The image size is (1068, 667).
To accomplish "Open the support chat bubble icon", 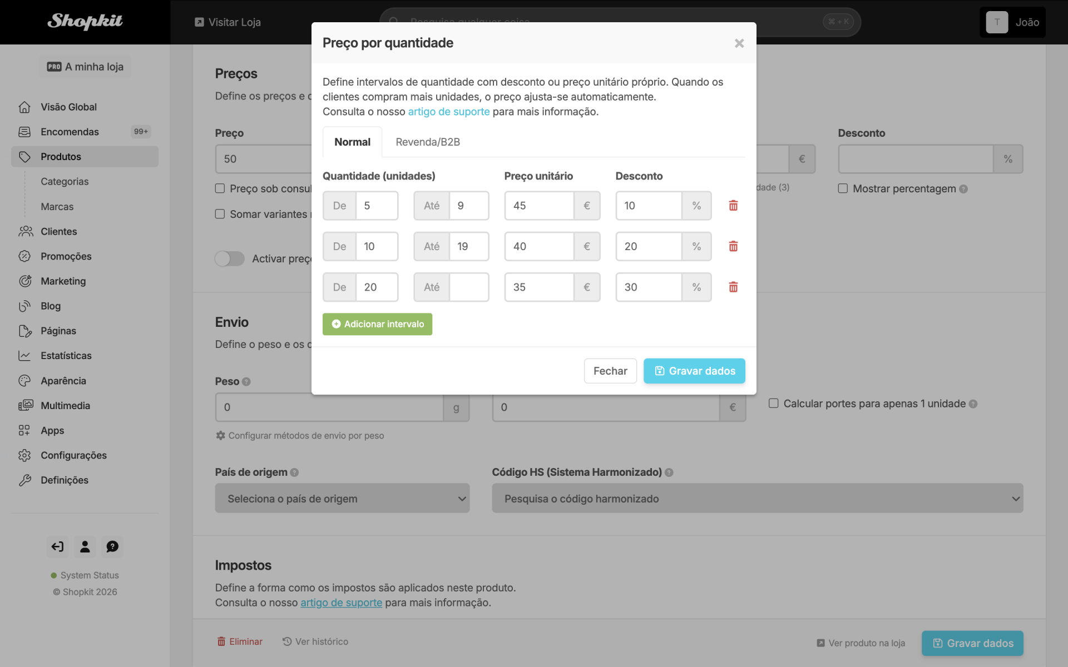I will 112,547.
